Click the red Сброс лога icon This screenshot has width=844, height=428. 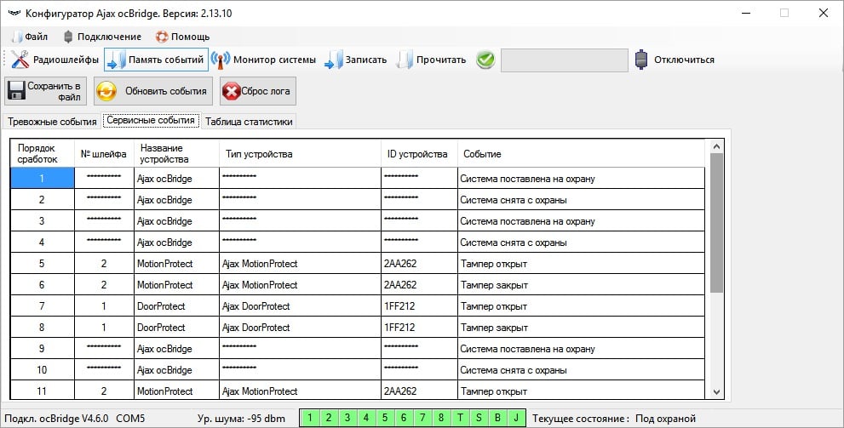click(231, 91)
